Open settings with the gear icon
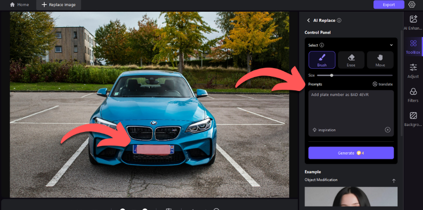This screenshot has width=423, height=210. coord(412,4)
